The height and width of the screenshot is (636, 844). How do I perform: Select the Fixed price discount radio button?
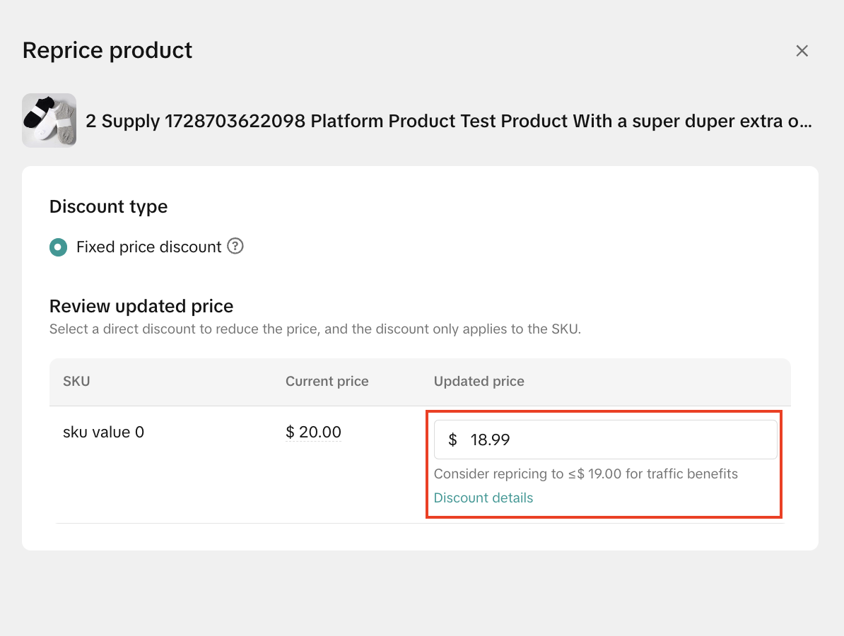(x=59, y=247)
